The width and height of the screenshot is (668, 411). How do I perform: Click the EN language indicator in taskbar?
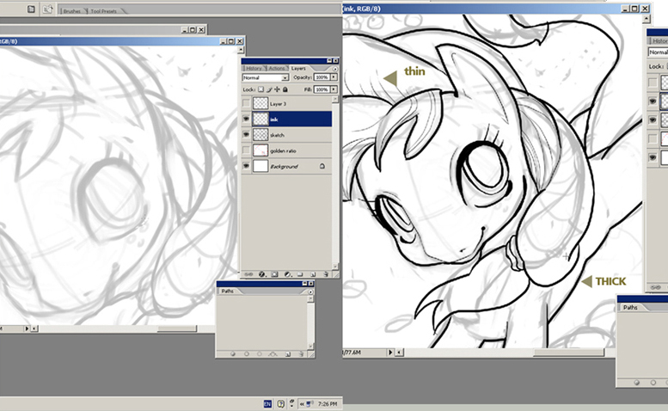[x=267, y=404]
